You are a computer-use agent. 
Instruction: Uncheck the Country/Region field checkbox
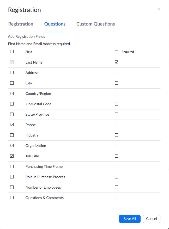coord(12,94)
